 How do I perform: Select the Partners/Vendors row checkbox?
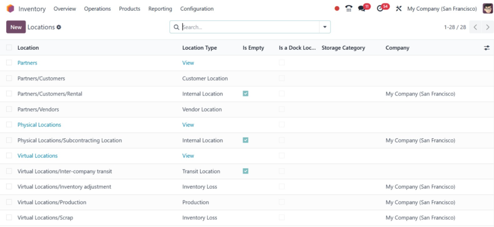pos(9,109)
